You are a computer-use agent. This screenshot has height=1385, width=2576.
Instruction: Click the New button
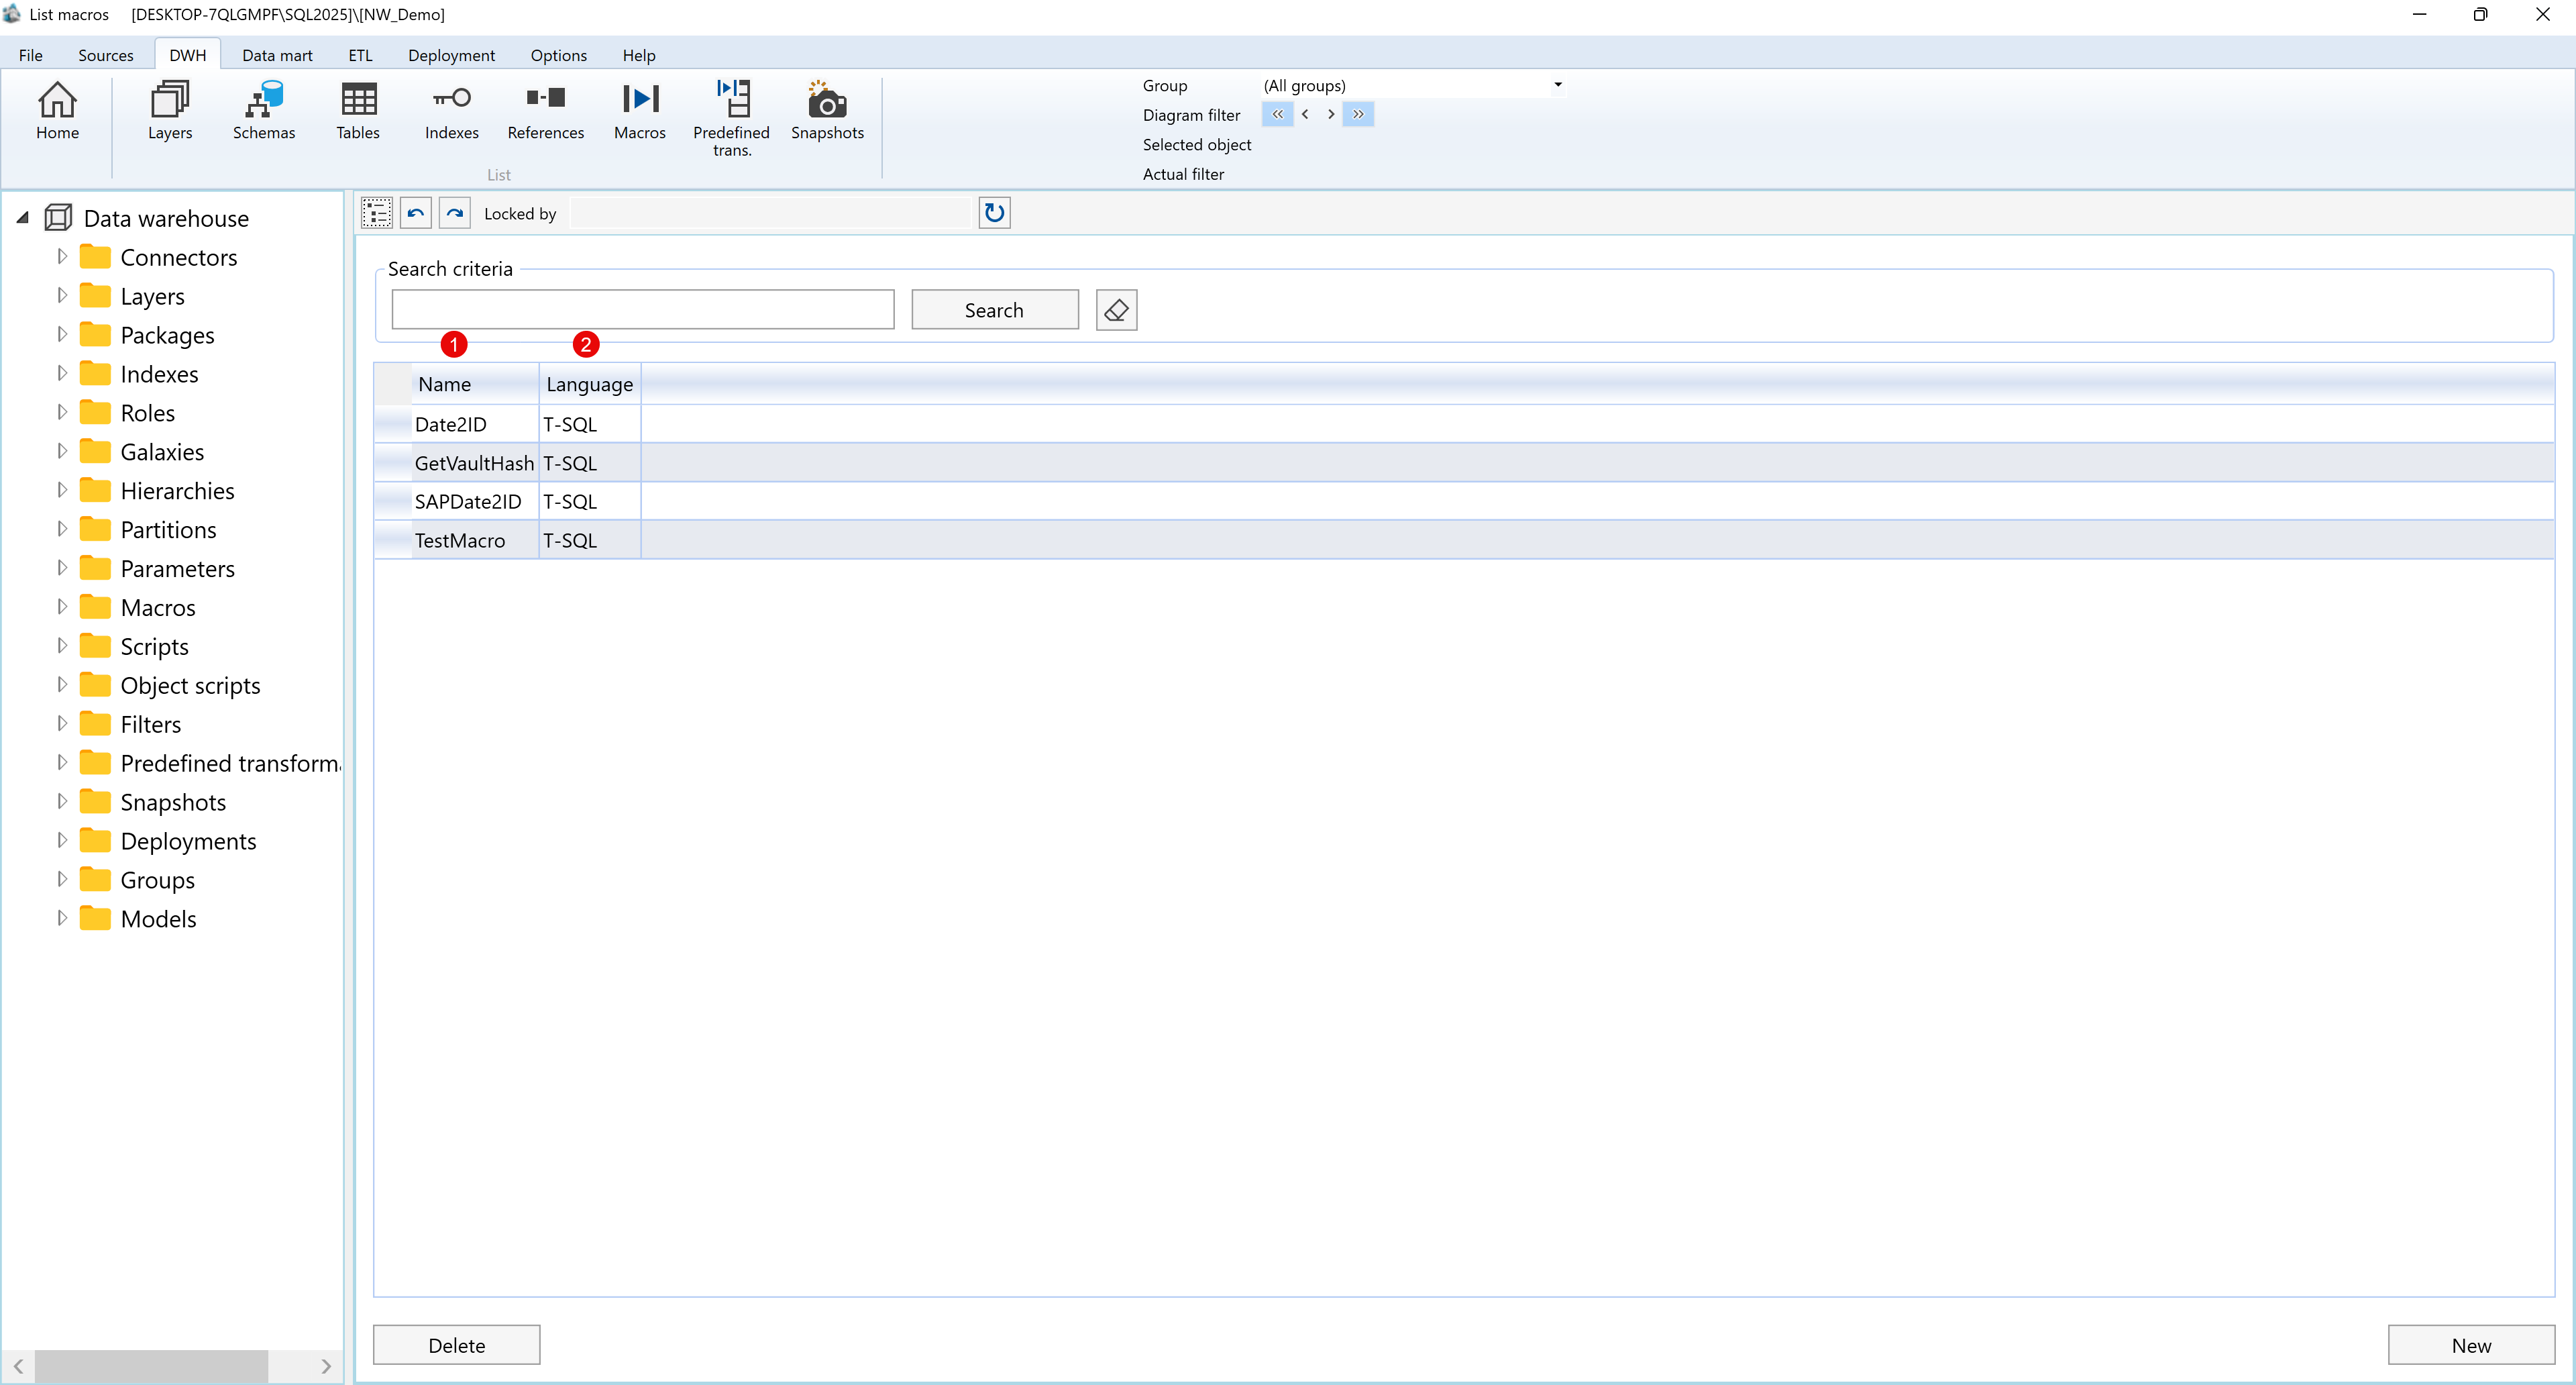coord(2471,1345)
